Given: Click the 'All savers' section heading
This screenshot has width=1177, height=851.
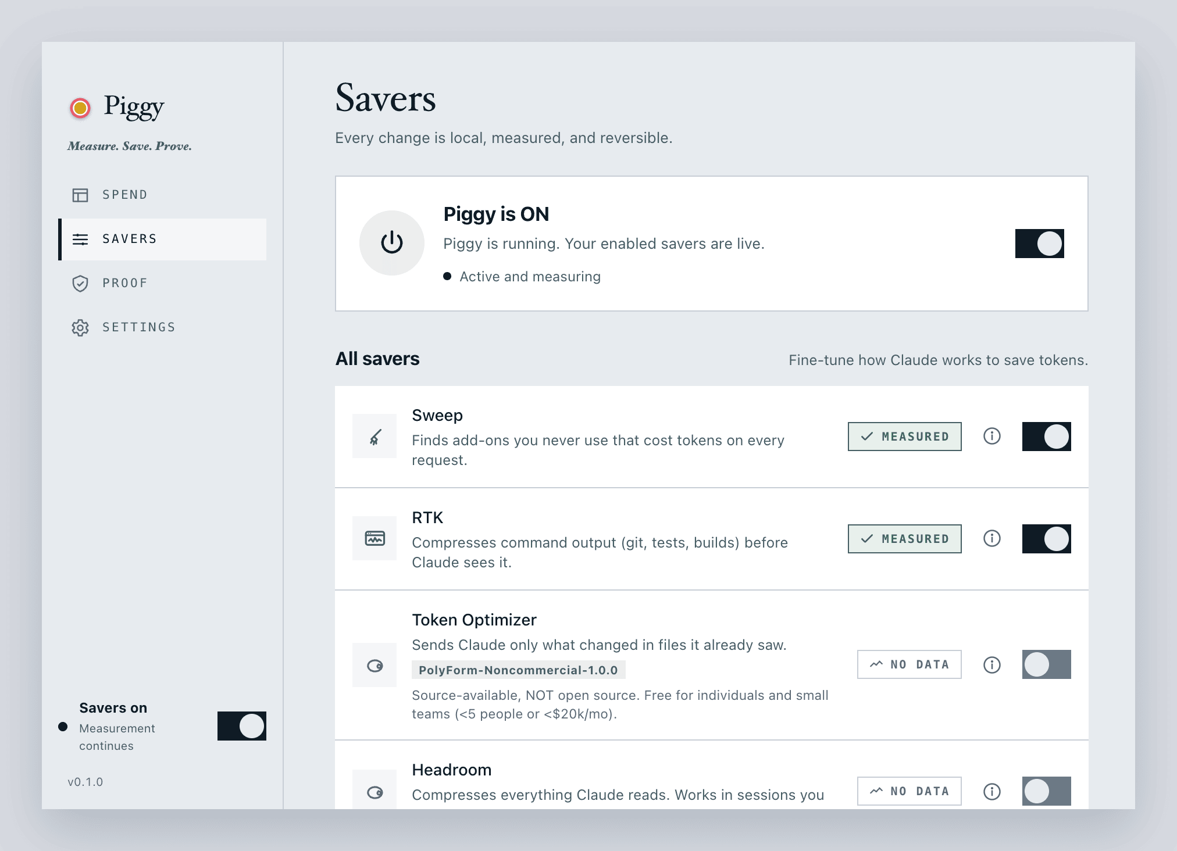Looking at the screenshot, I should tap(377, 359).
